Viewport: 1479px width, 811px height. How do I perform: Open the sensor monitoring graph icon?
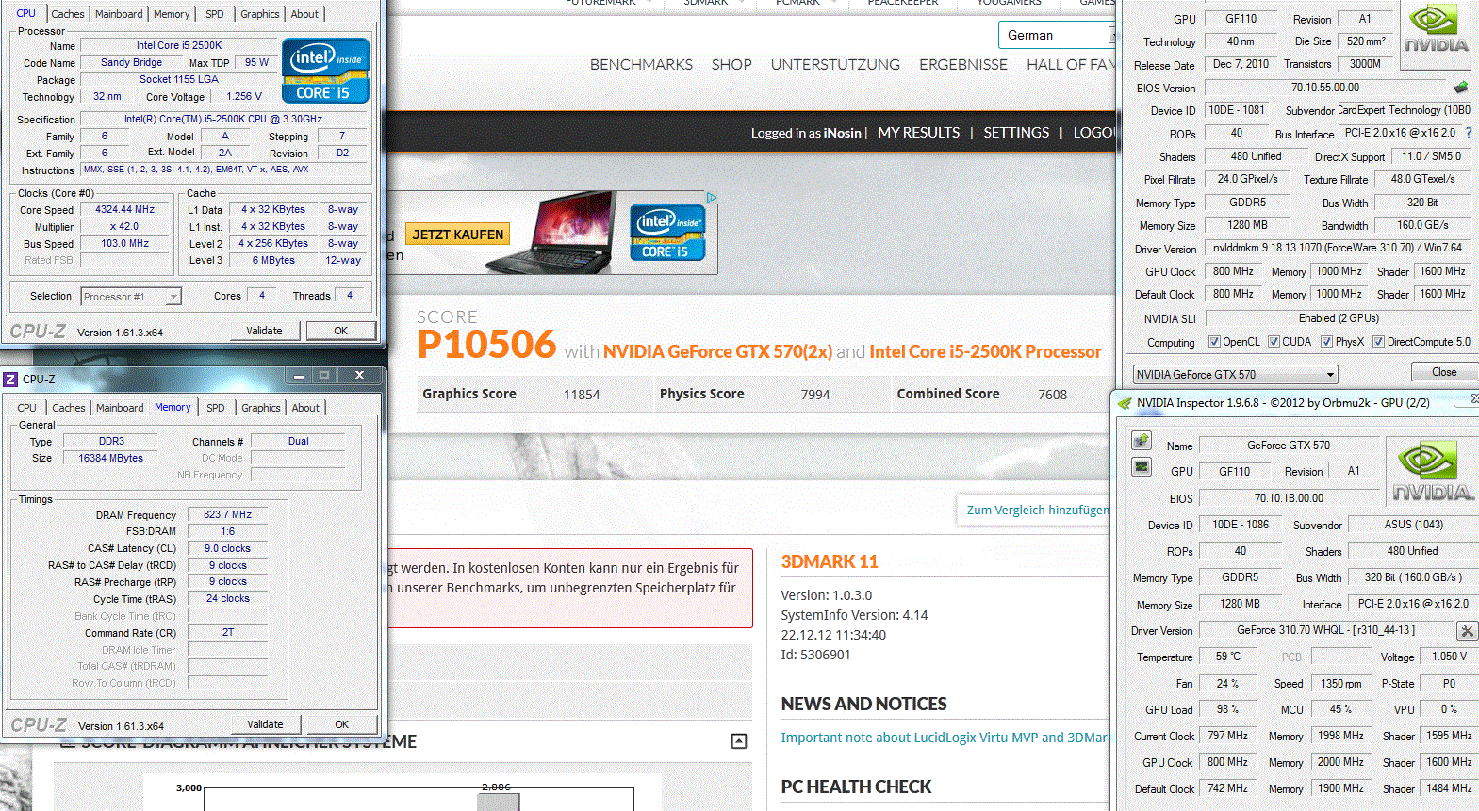(x=1142, y=467)
